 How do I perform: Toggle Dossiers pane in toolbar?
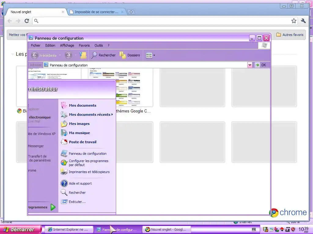pos(130,55)
